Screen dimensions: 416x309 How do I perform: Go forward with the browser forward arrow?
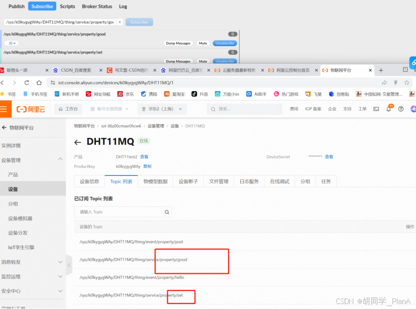point(15,83)
